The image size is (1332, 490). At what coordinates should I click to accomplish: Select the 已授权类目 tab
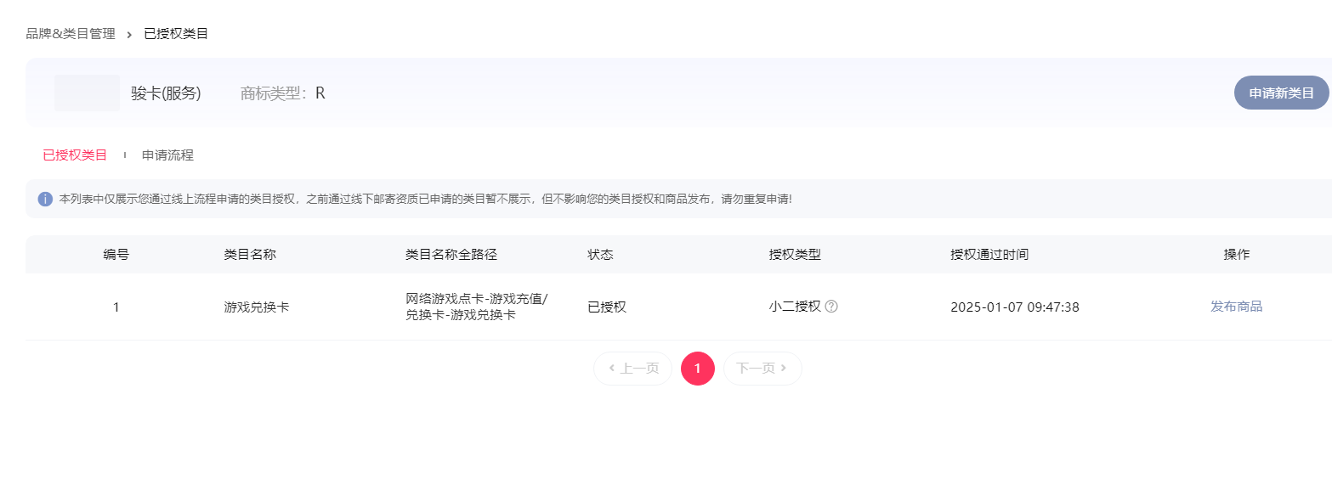coord(75,155)
